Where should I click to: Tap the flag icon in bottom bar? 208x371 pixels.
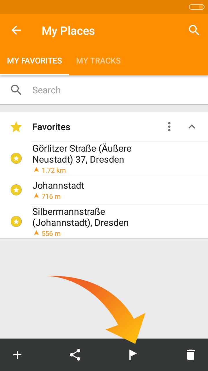133,355
